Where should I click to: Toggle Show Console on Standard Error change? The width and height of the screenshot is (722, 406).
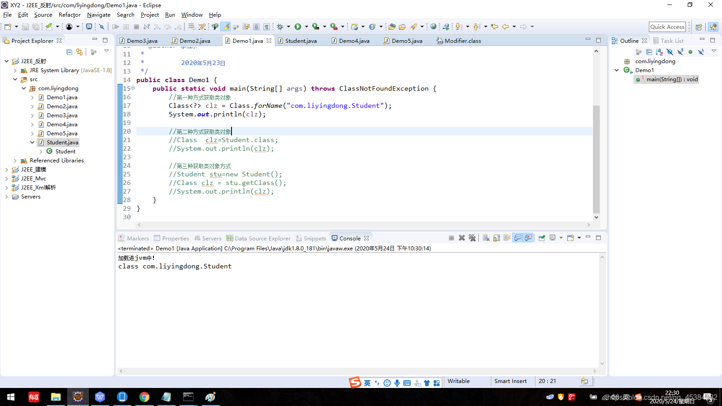point(528,238)
